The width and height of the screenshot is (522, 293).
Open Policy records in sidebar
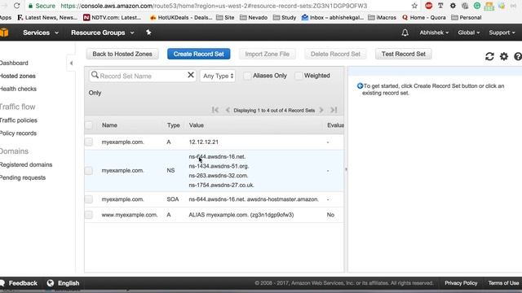(18, 133)
